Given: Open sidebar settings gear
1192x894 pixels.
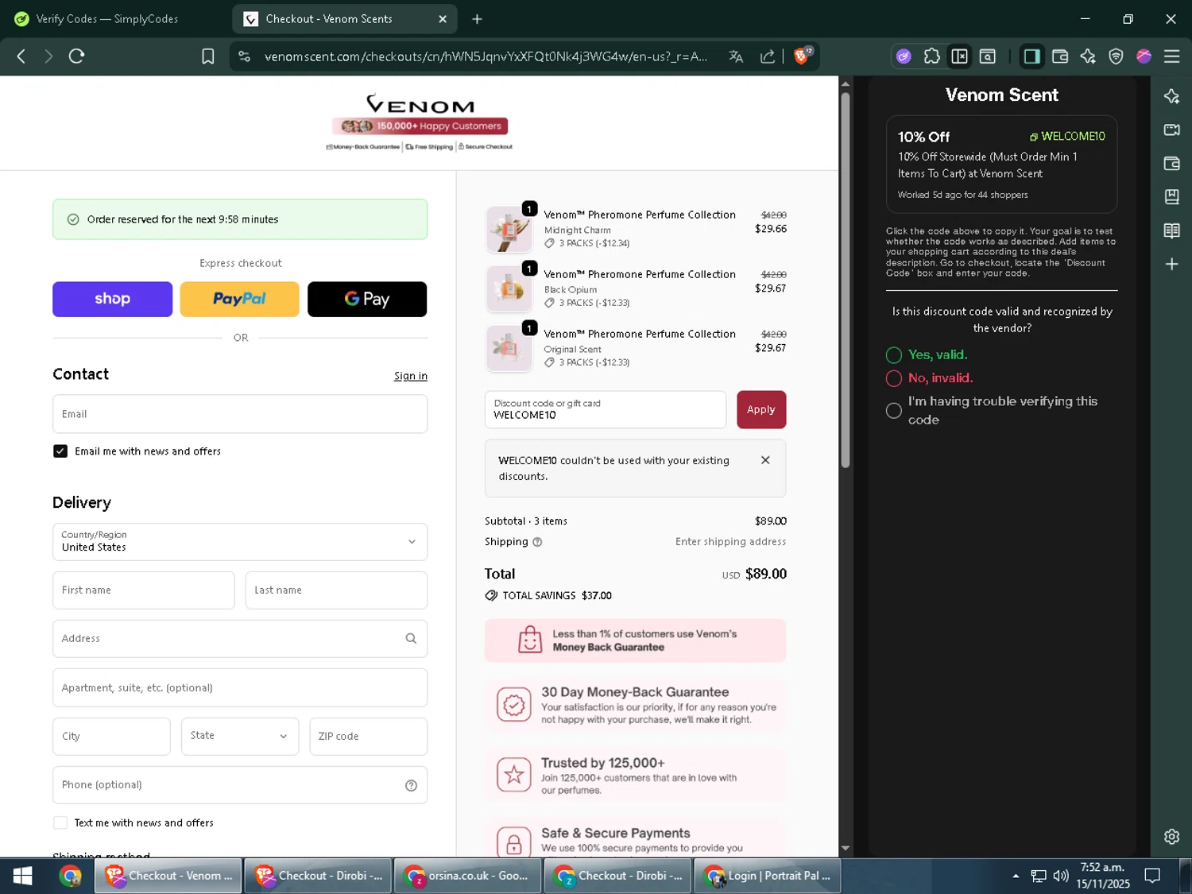Looking at the screenshot, I should [1171, 837].
